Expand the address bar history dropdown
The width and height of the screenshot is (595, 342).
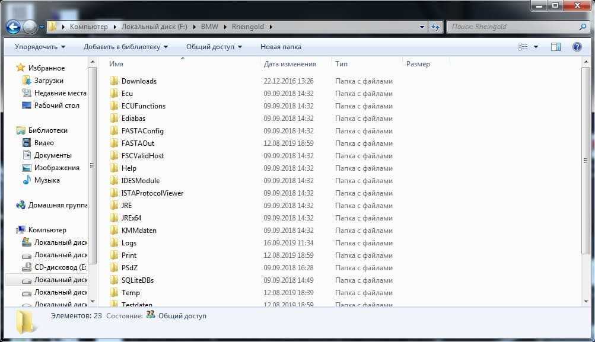click(x=422, y=27)
